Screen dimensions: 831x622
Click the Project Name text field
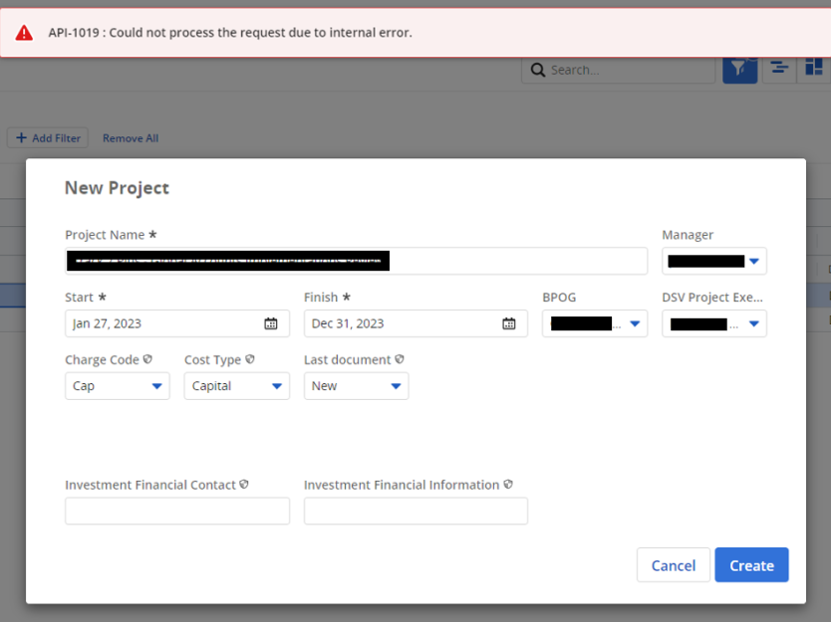tap(356, 262)
